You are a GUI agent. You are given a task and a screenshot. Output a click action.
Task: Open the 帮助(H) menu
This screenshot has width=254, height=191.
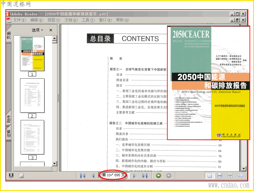[x=123, y=20]
